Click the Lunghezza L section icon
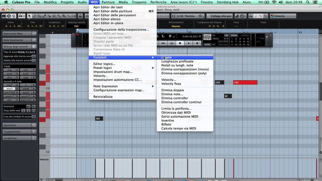 coord(34,138)
